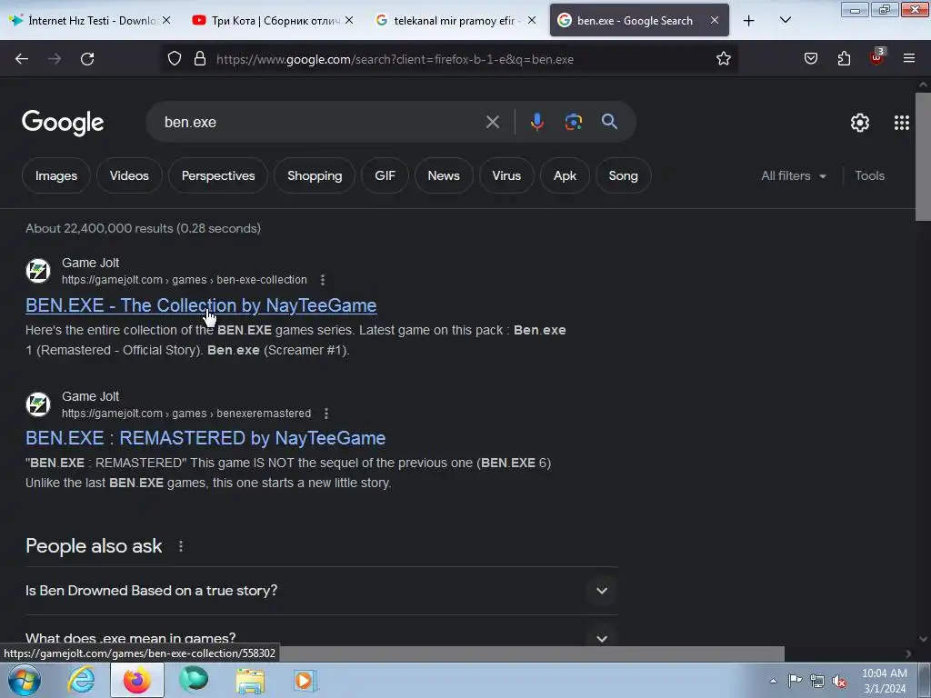
Task: Select the Apk filter chip
Action: pos(565,175)
